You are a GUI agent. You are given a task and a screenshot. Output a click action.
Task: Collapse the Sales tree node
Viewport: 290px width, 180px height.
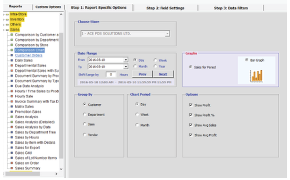point(4,30)
